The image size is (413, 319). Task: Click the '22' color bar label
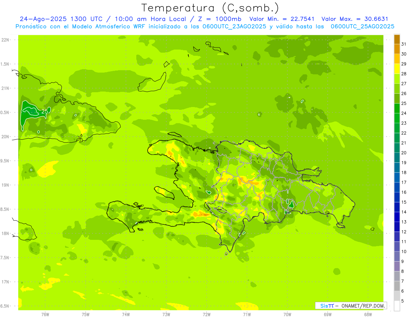point(404,133)
